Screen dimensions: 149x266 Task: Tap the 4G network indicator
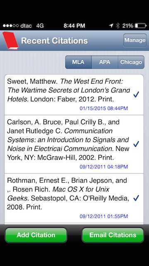(40, 26)
